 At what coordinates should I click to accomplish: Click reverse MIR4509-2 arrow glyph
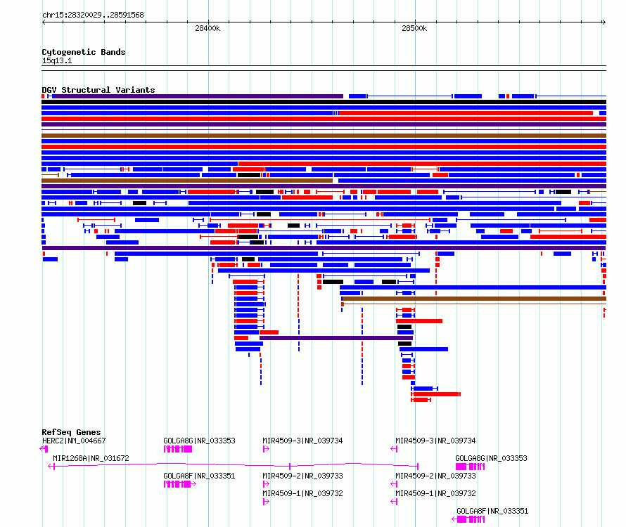(x=394, y=484)
